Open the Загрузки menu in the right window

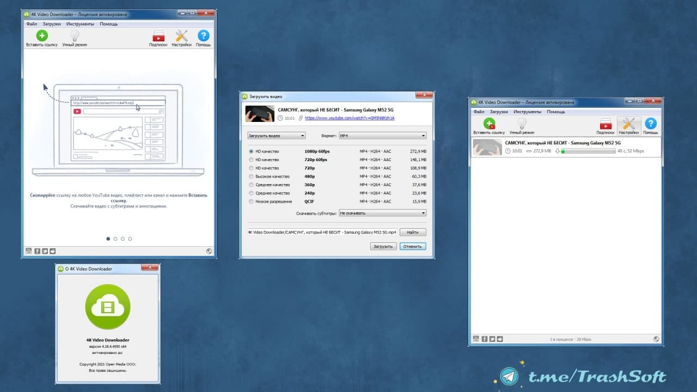499,112
